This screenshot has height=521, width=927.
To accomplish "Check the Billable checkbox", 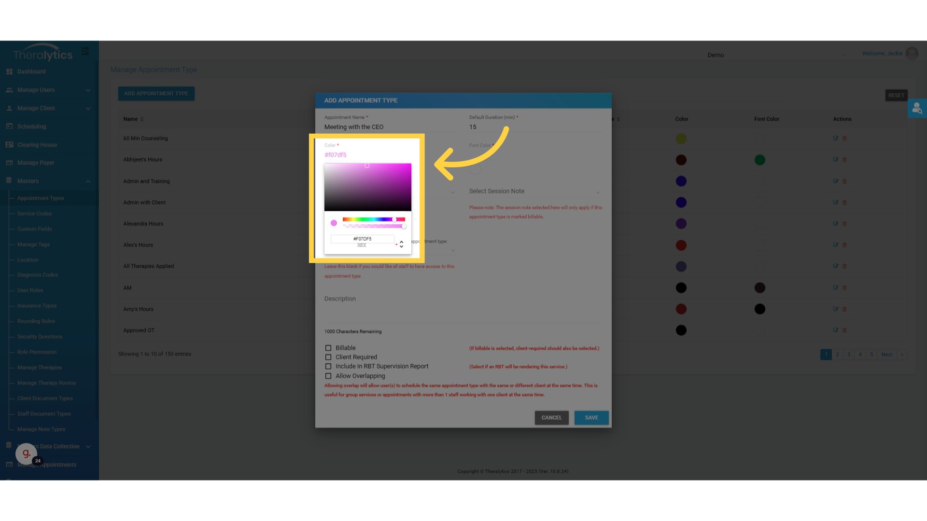I will (x=328, y=348).
